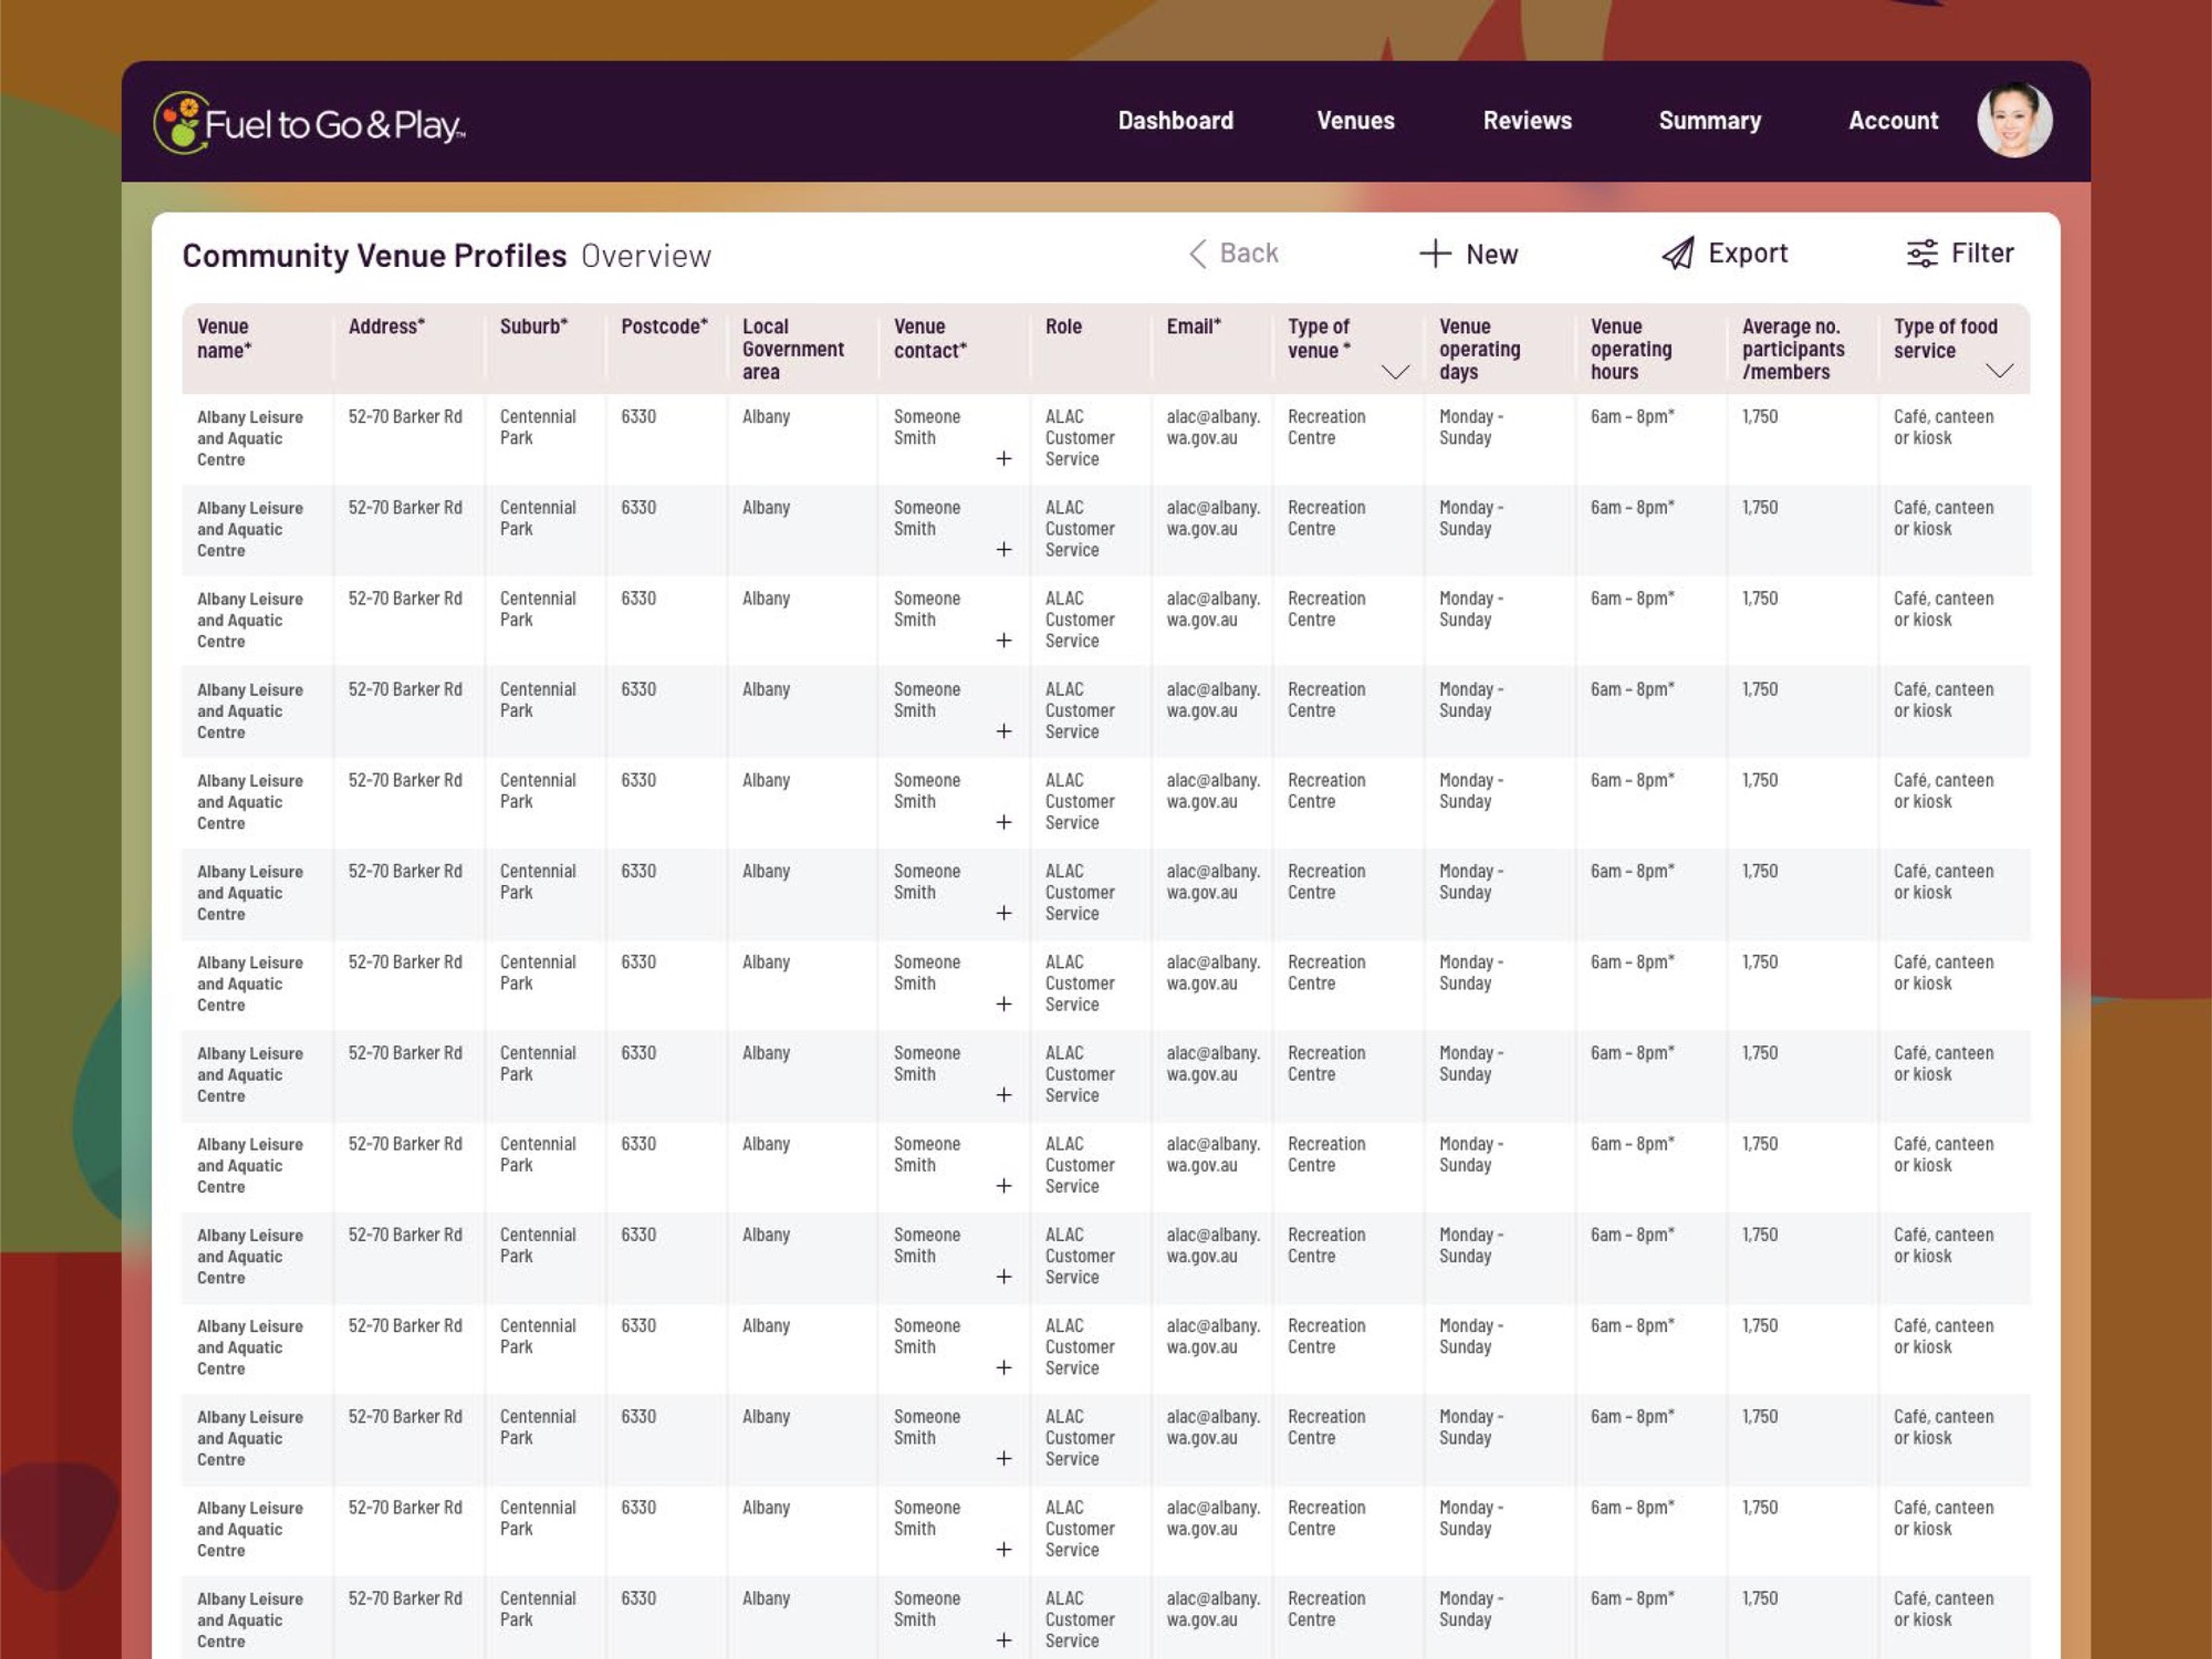Add venue contact in the fifth row
This screenshot has width=2212, height=1659.
[1004, 823]
